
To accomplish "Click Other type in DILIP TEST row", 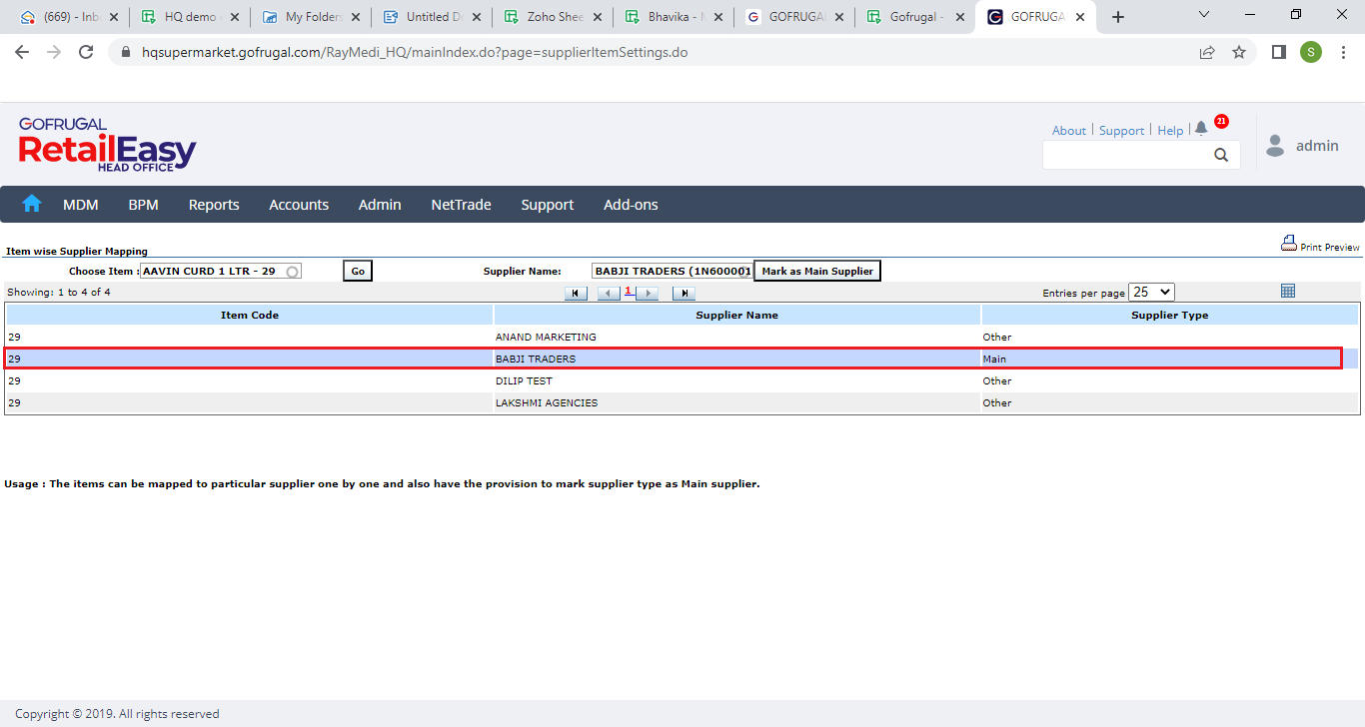I will click(997, 381).
